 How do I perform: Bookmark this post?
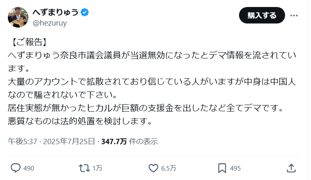(222, 168)
